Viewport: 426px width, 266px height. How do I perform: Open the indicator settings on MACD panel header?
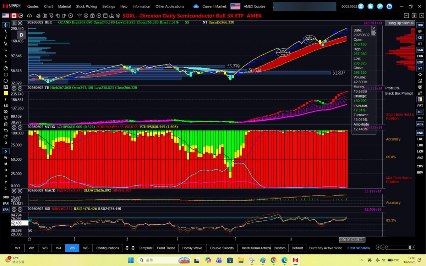click(15, 190)
